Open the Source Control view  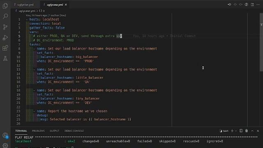5,27
